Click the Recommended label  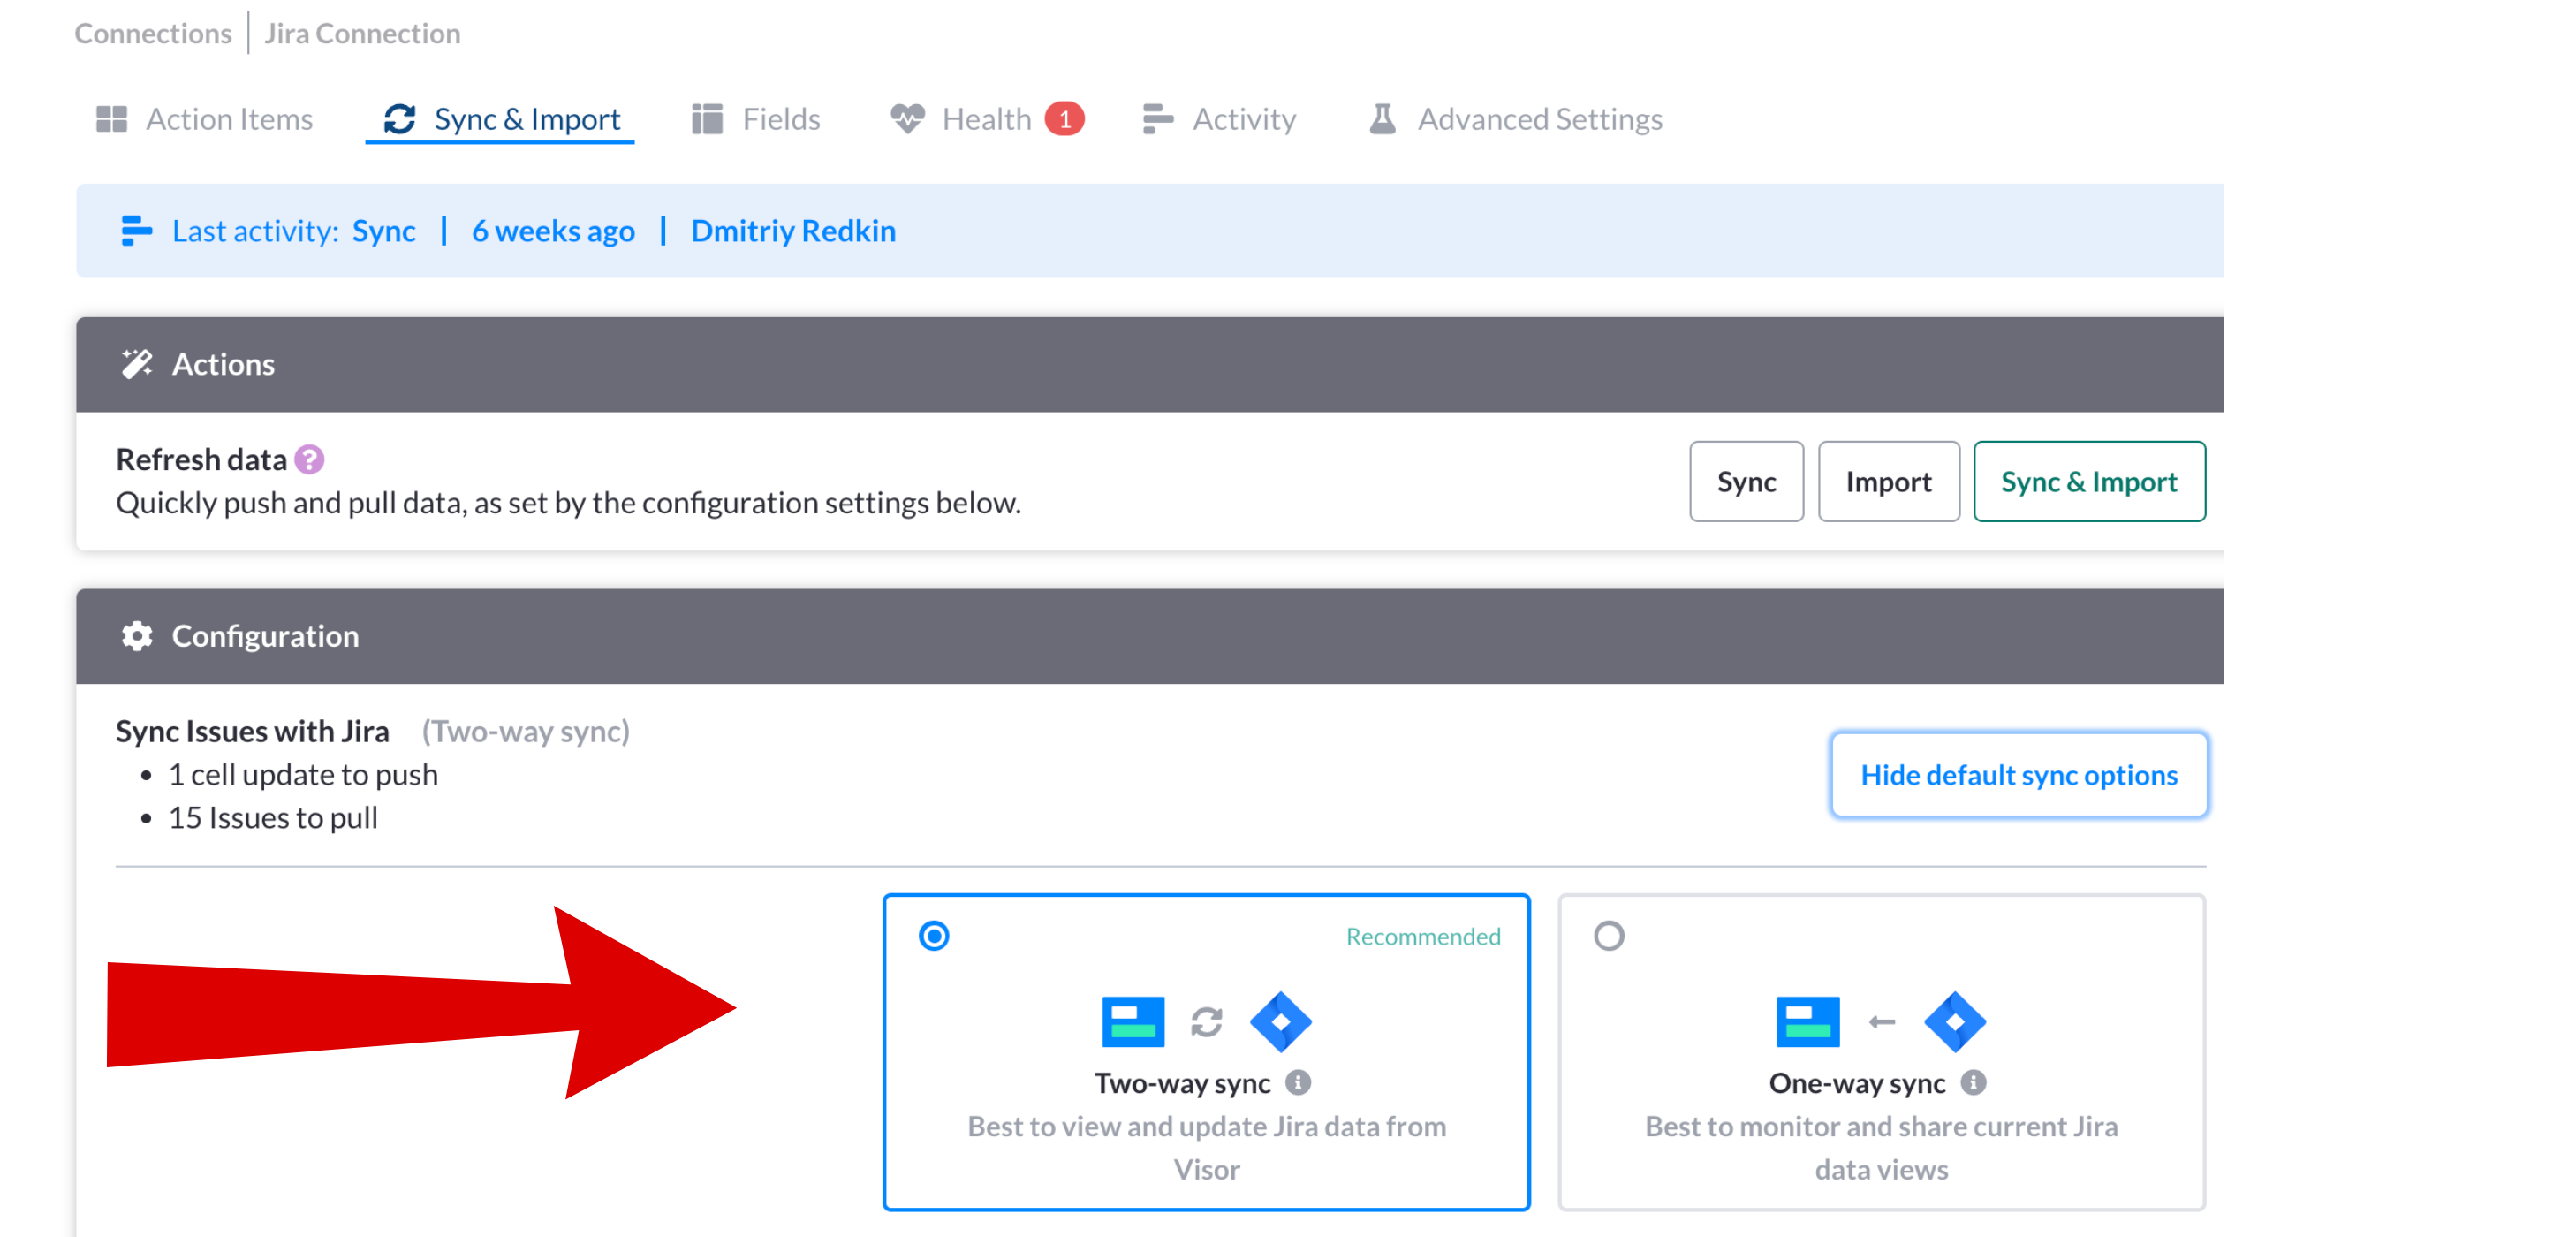point(1423,936)
